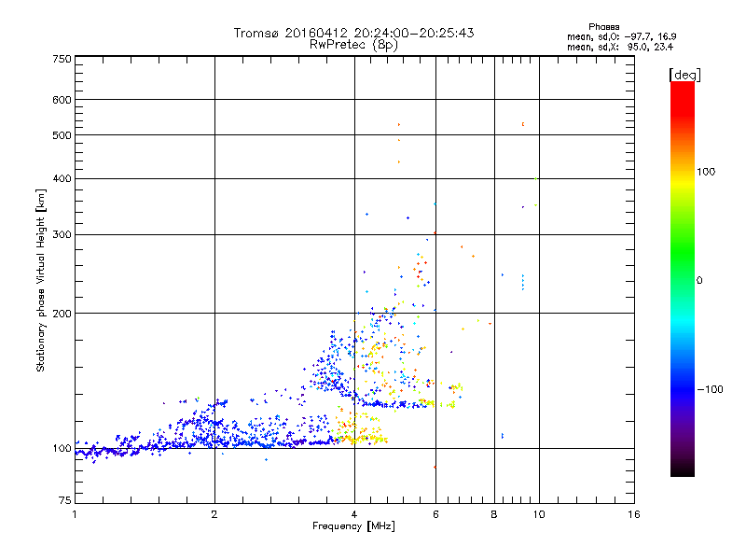Viewport: 746px width, 560px height.
Task: Click the y-axis tick label '100'
Action: coord(62,449)
